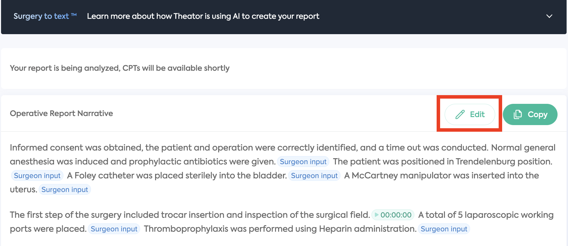Select Surgeon input tag after Heparin administration
Viewport: 568px width, 246px height.
tap(444, 229)
